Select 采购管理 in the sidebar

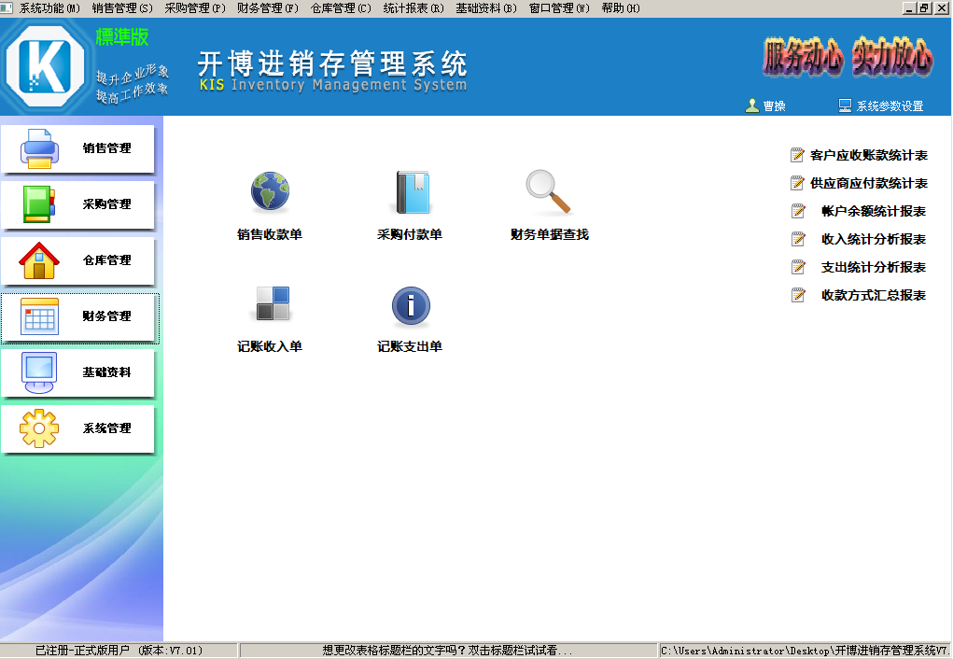point(77,204)
